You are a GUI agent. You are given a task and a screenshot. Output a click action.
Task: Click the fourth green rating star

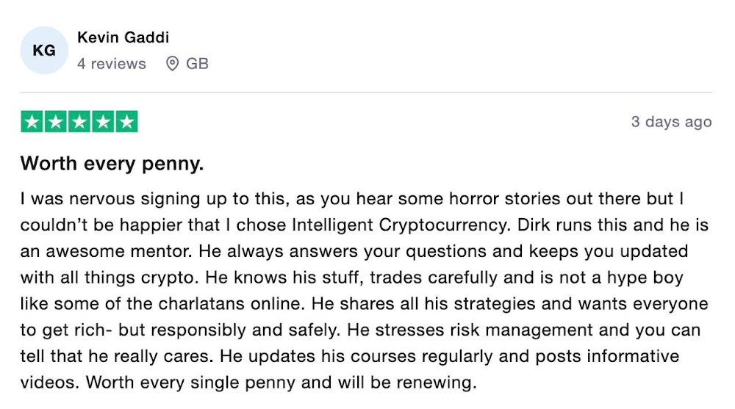point(103,122)
